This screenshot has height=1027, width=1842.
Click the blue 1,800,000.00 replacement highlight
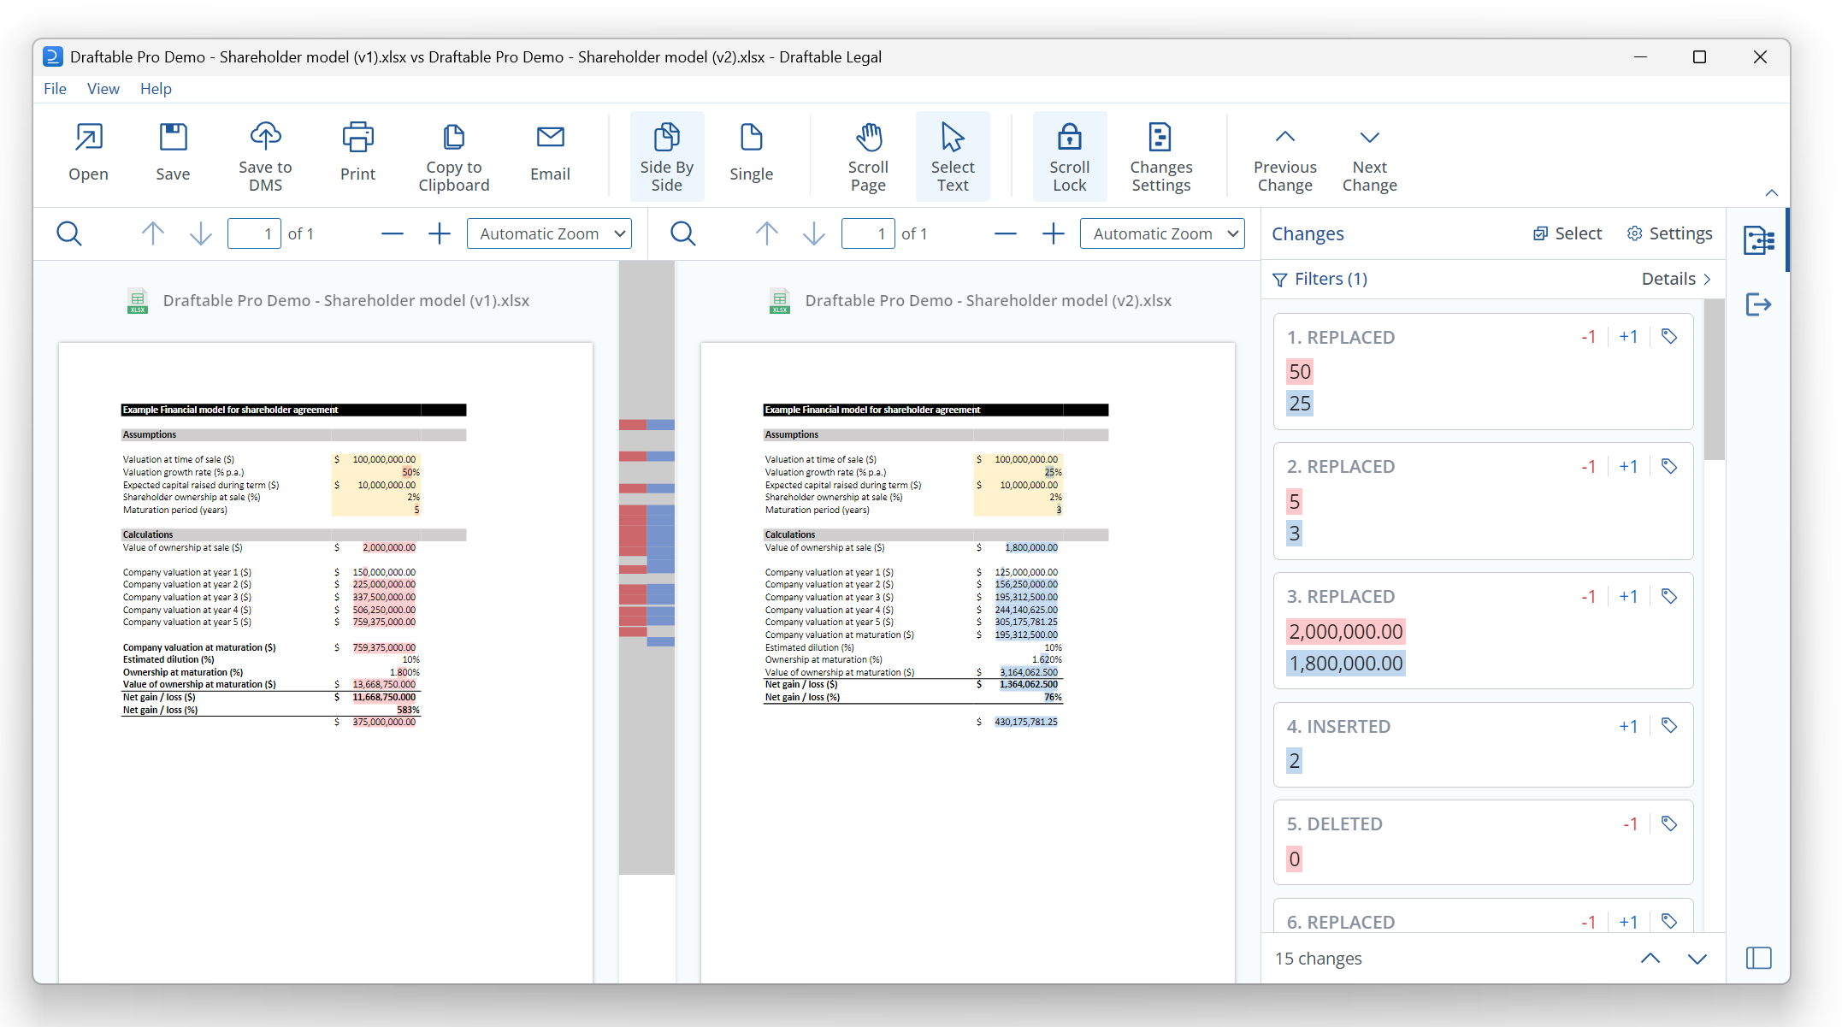click(x=1346, y=664)
